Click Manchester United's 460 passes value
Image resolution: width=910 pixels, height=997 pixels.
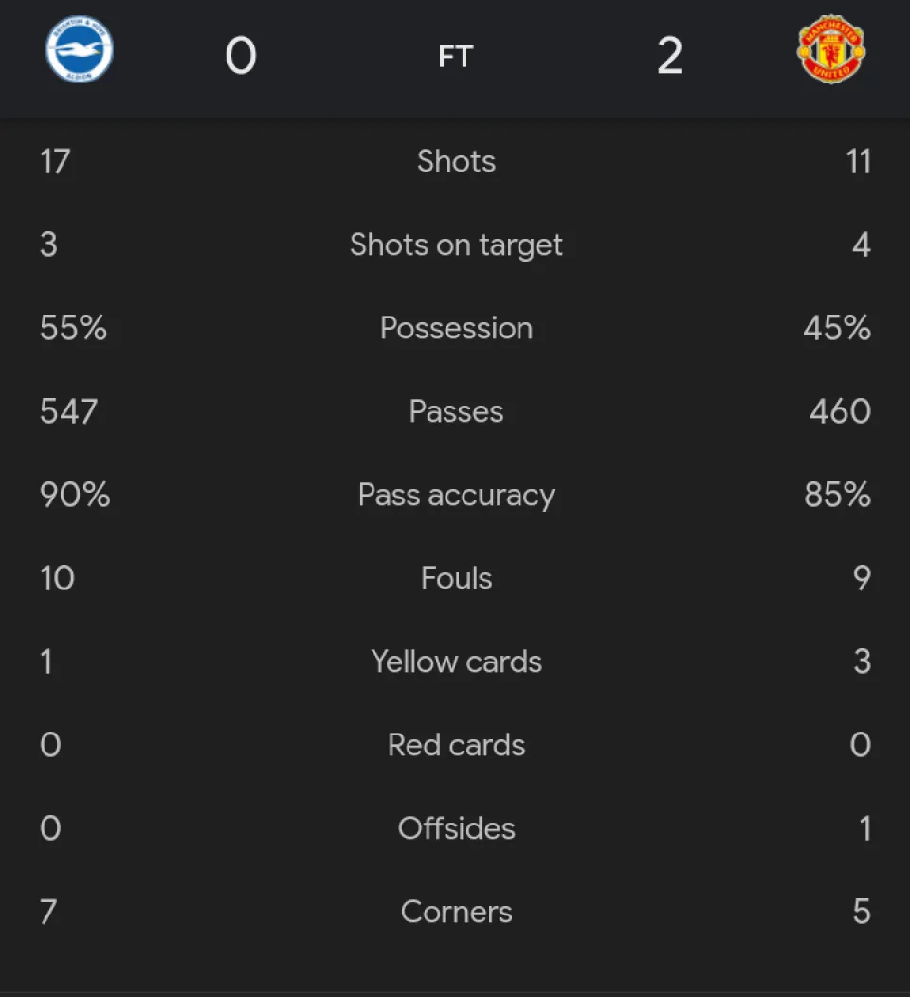pyautogui.click(x=840, y=411)
